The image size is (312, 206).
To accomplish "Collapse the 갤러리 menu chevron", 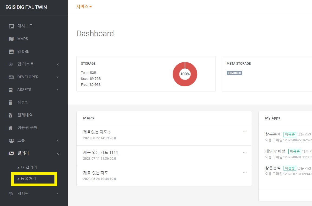I will coord(58,154).
